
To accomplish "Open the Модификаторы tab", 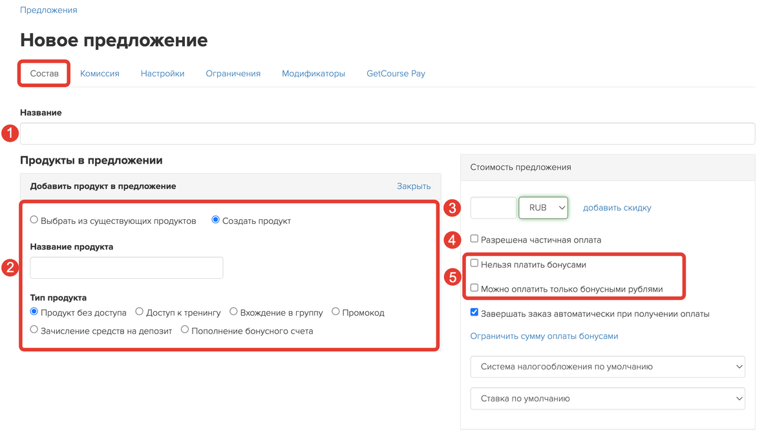I will click(x=313, y=74).
